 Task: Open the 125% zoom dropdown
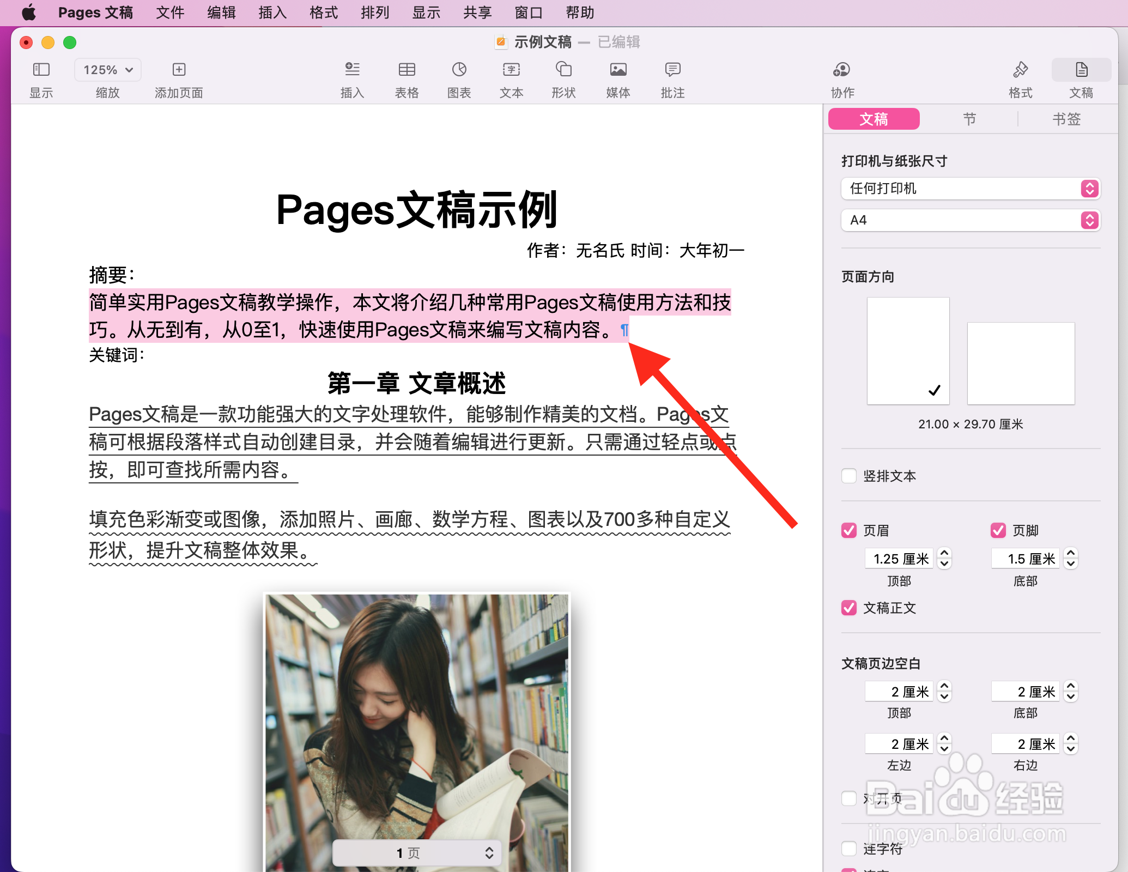[108, 70]
